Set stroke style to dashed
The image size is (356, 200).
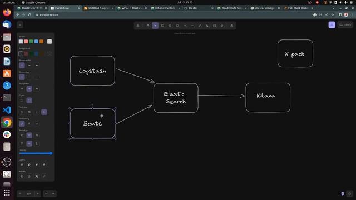(x=29, y=77)
